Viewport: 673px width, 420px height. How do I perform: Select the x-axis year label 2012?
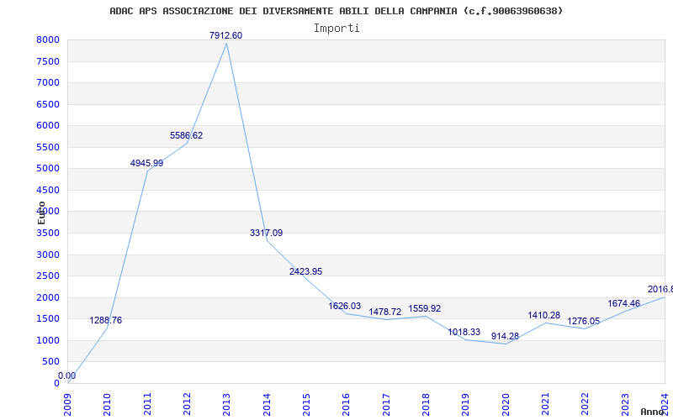(187, 405)
